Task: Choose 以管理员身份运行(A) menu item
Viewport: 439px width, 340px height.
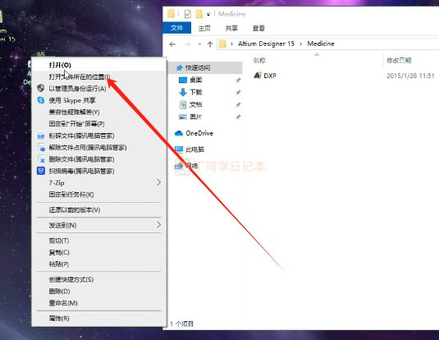Action: pyautogui.click(x=98, y=89)
